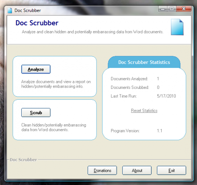The image size is (197, 185).
Task: Click the Documents Analyzed label
Action: [x=129, y=79]
